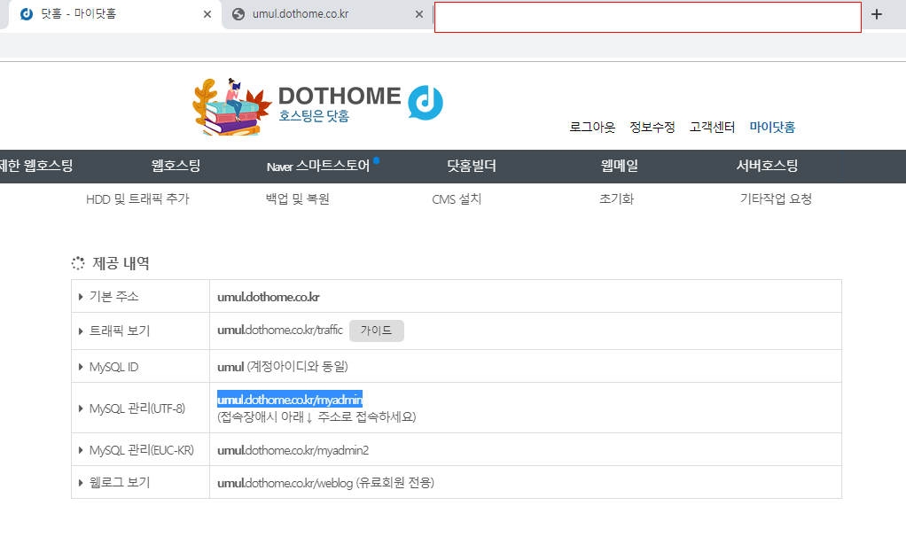Click the DOTHOME logo text

[x=340, y=96]
